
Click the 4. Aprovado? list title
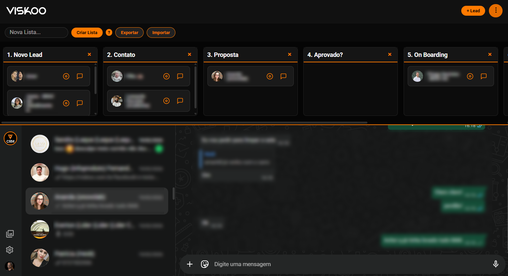pyautogui.click(x=325, y=55)
